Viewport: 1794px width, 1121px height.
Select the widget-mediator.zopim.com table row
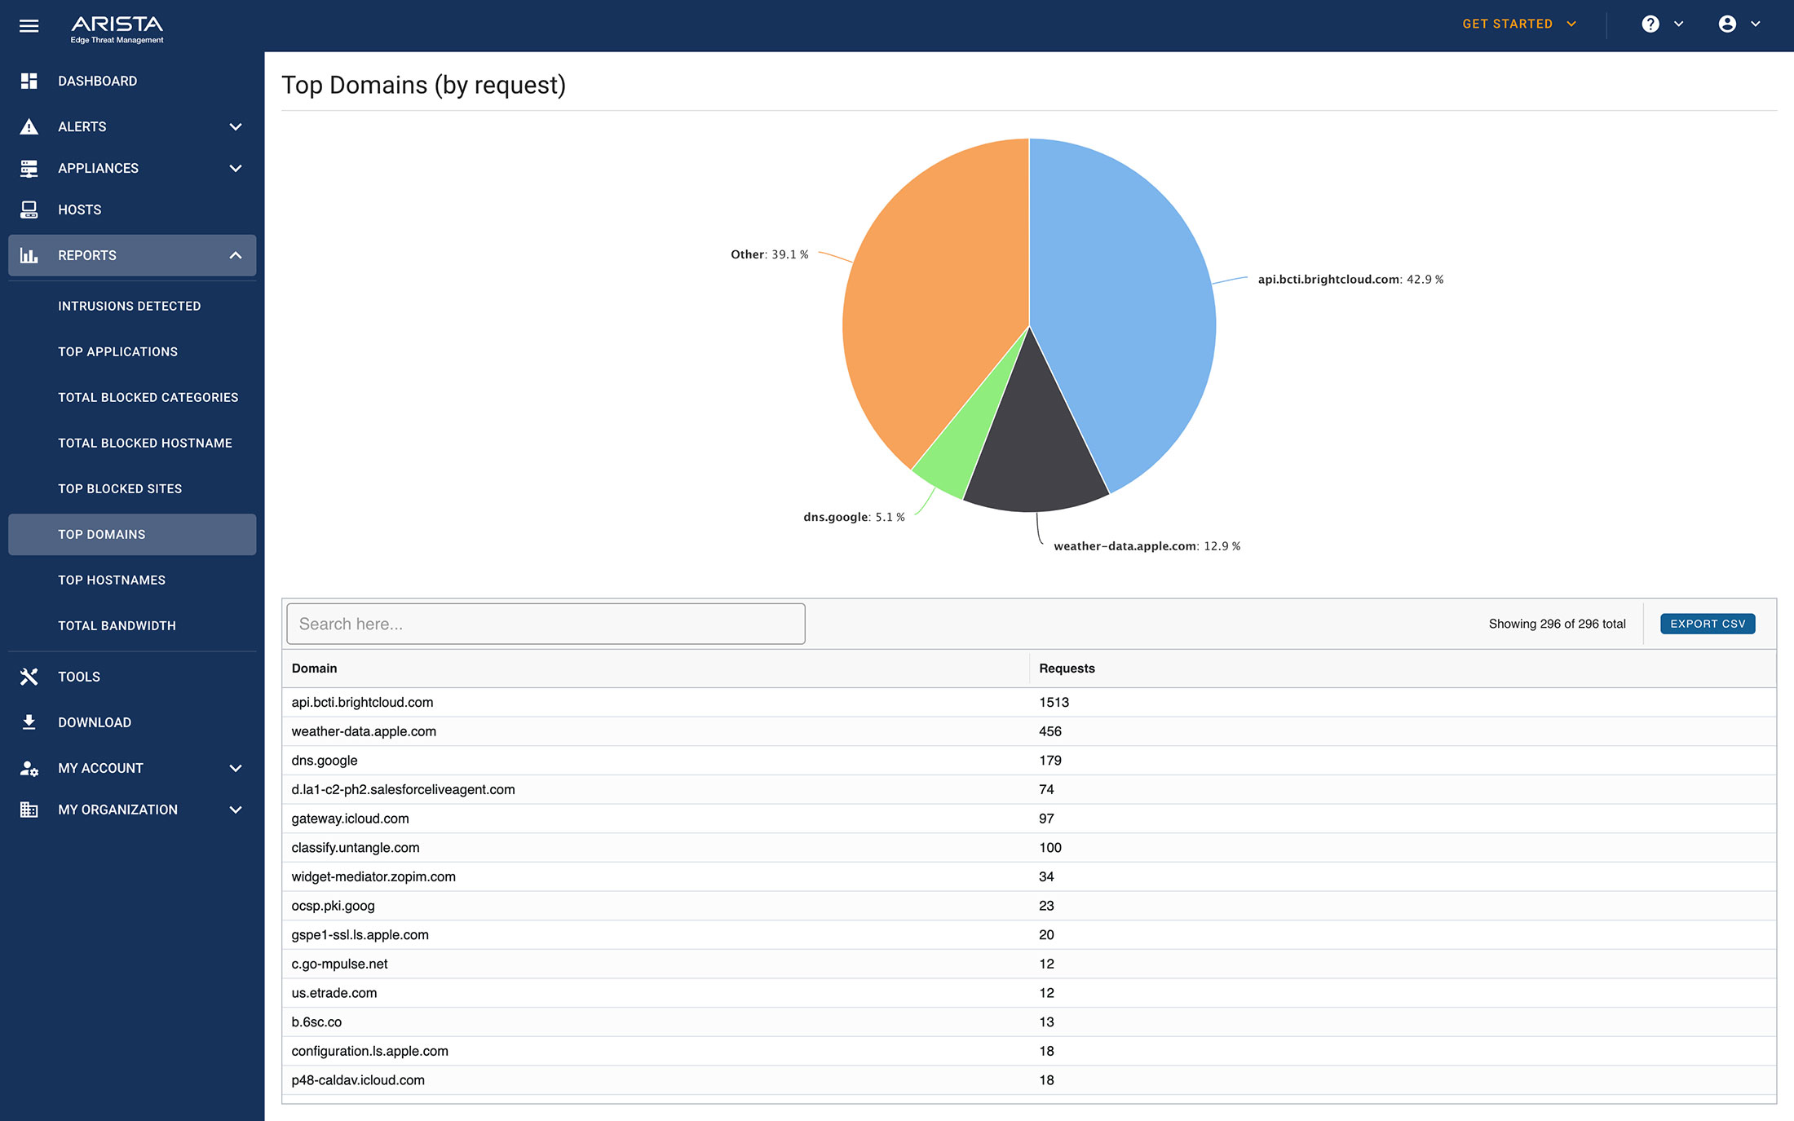coord(1029,876)
